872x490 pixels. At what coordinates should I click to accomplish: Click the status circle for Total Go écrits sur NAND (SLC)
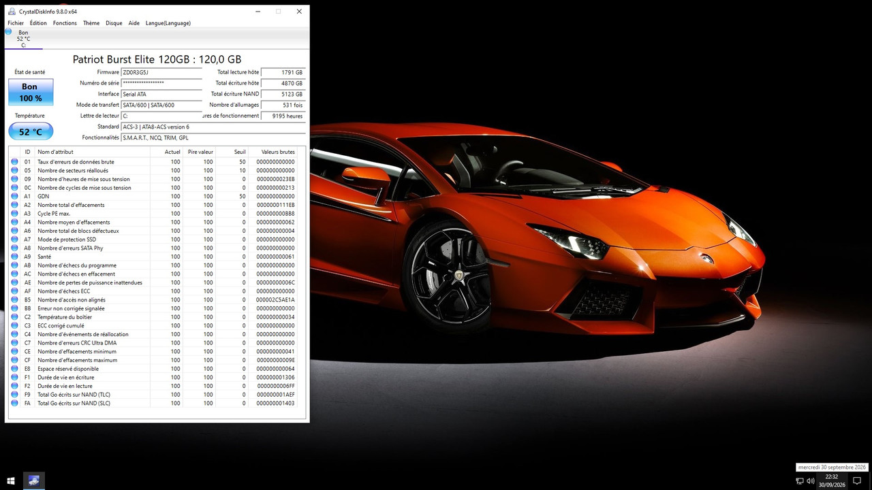tap(14, 403)
